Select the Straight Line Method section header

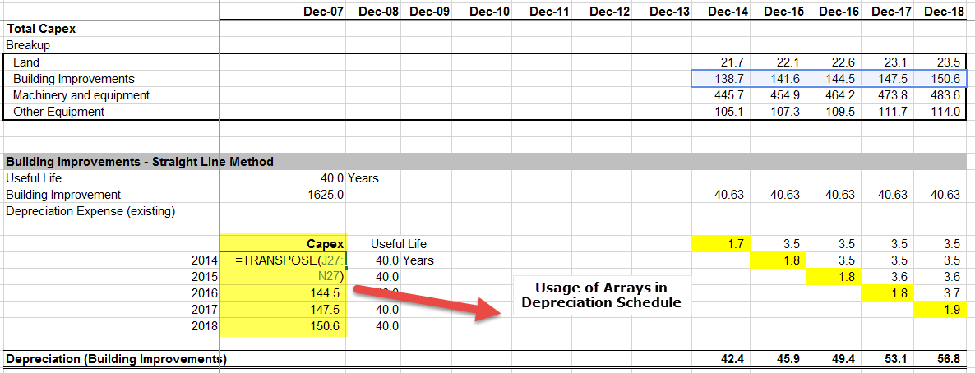483,162
